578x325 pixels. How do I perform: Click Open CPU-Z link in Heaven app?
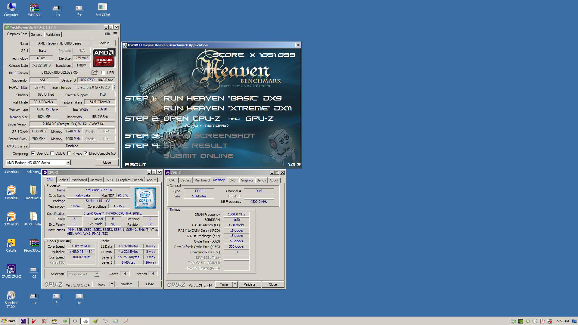[192, 119]
